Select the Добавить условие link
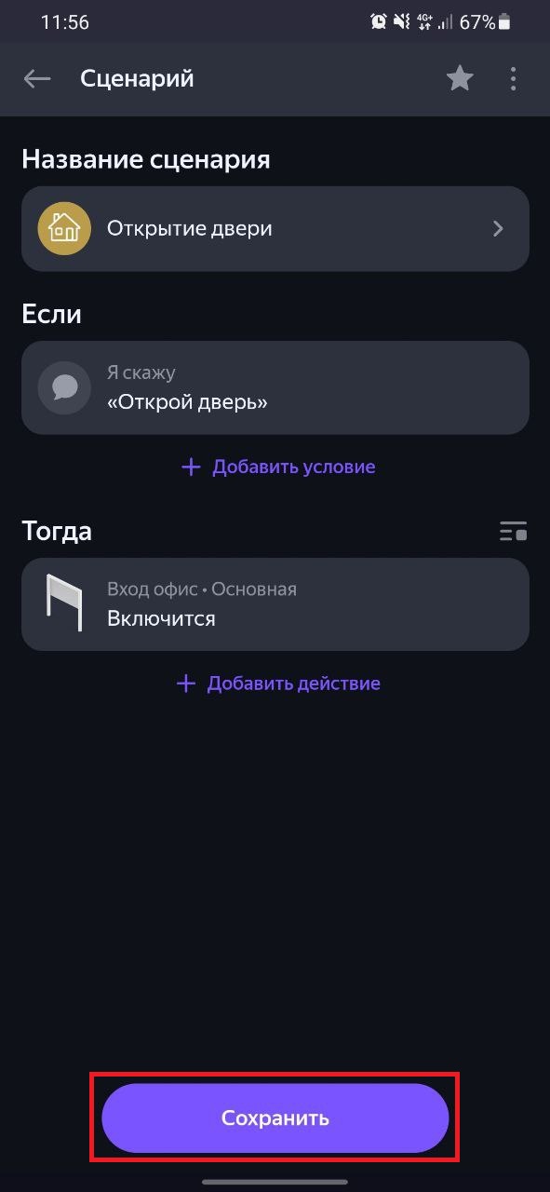Screen dimensions: 550x1192 coord(293,467)
